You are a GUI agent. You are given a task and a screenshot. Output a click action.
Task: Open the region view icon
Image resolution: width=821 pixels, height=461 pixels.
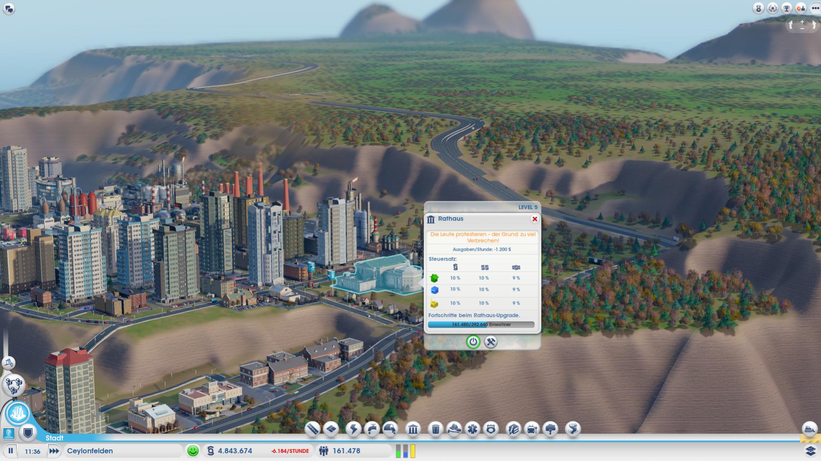[14, 385]
